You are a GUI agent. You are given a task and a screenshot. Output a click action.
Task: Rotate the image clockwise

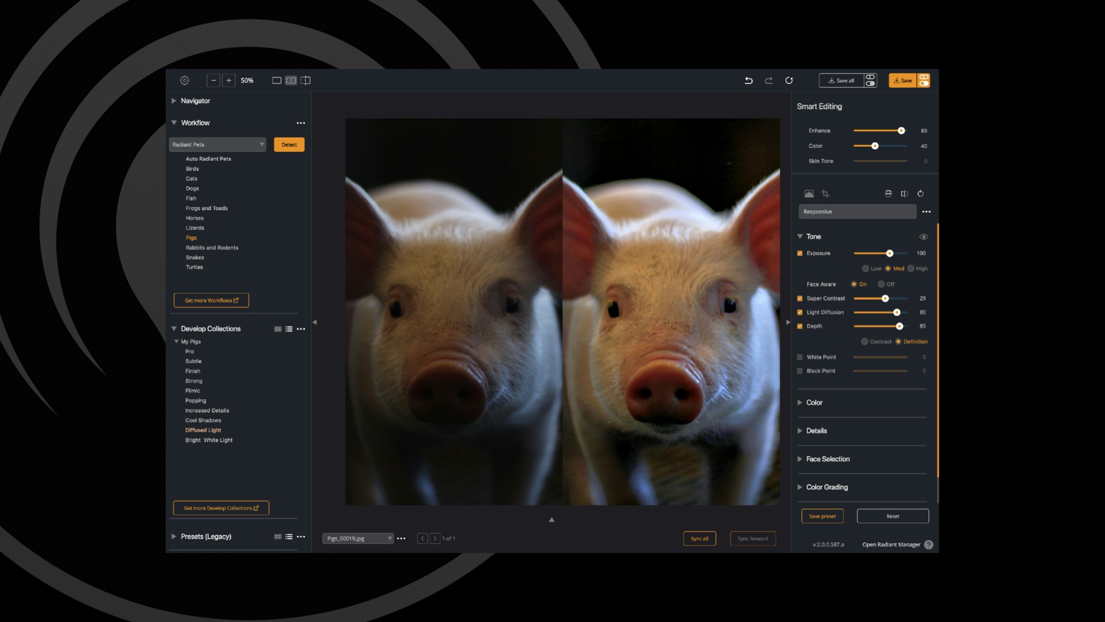click(x=920, y=194)
